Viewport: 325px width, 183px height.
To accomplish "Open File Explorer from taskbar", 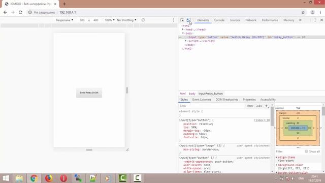I will [x=19, y=178].
